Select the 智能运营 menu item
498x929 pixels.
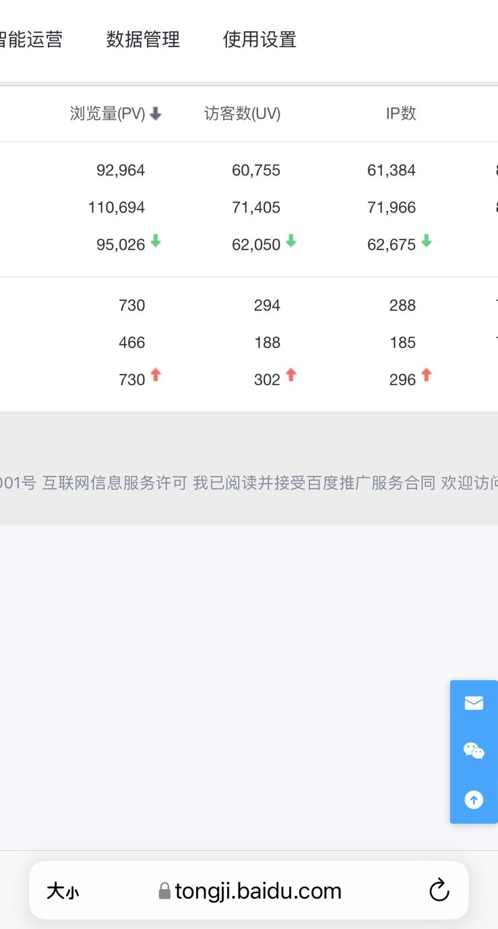[31, 40]
